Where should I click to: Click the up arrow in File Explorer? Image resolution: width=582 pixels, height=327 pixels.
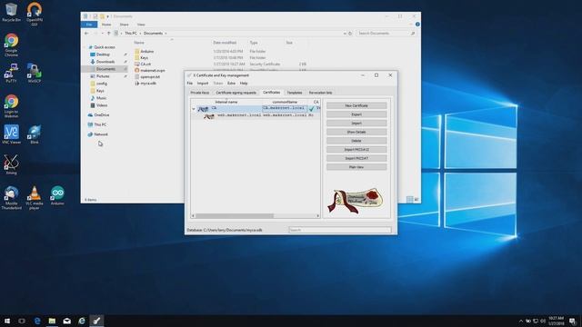109,34
